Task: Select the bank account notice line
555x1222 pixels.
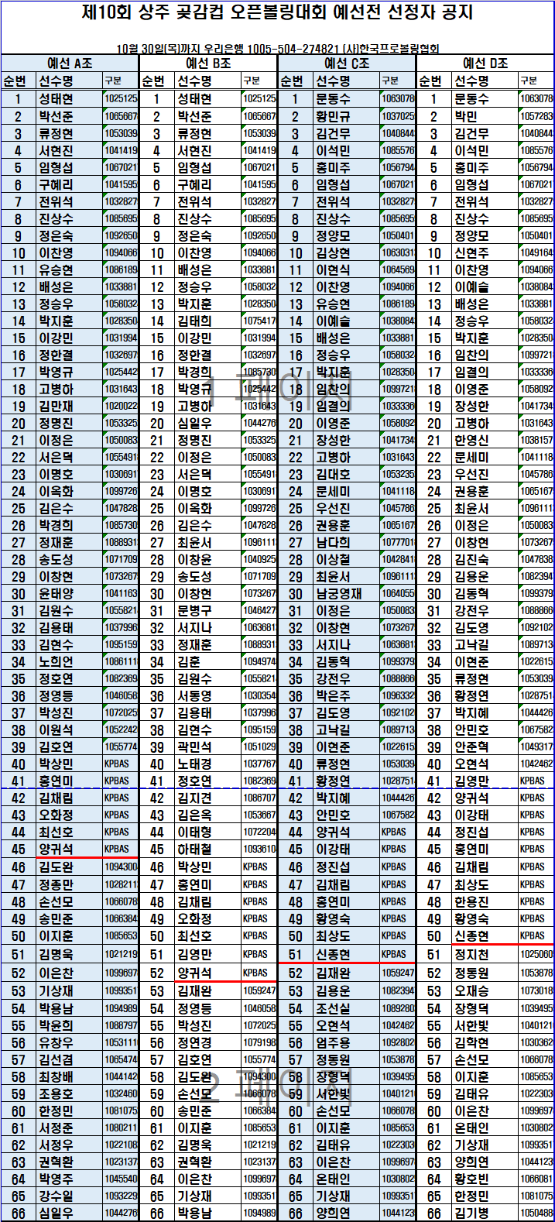Action: (x=277, y=48)
